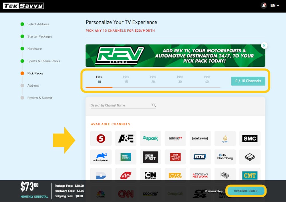Add the Animal Planet channel

(x=101, y=157)
